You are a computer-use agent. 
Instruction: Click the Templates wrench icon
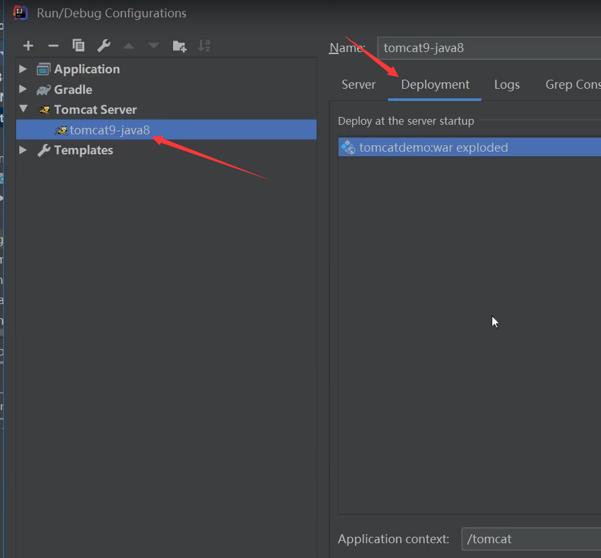coord(44,150)
